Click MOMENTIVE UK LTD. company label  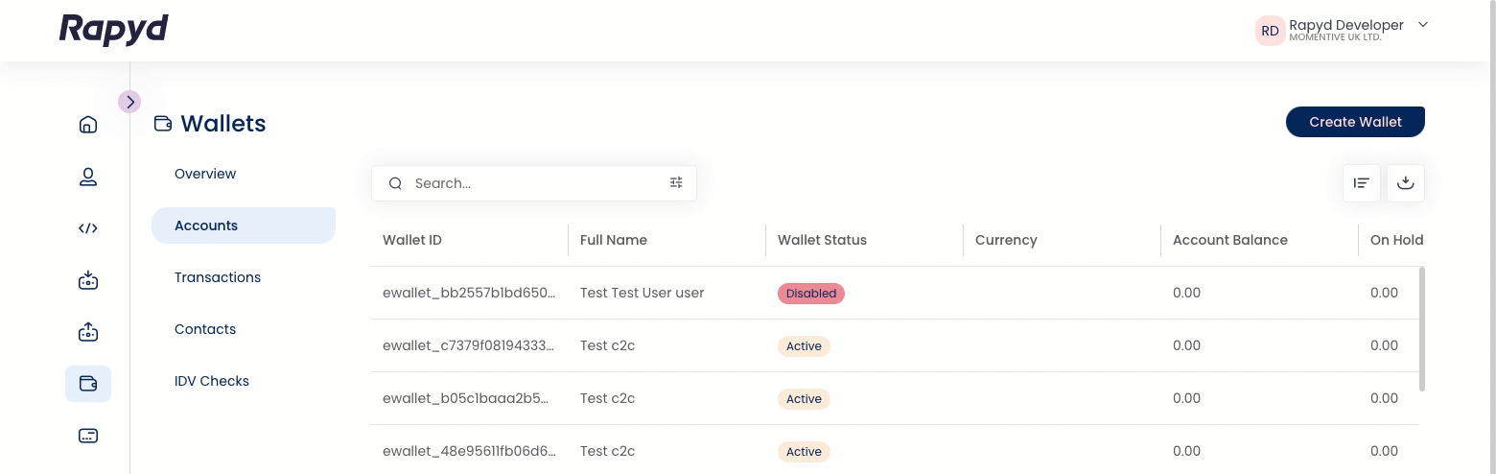1335,37
